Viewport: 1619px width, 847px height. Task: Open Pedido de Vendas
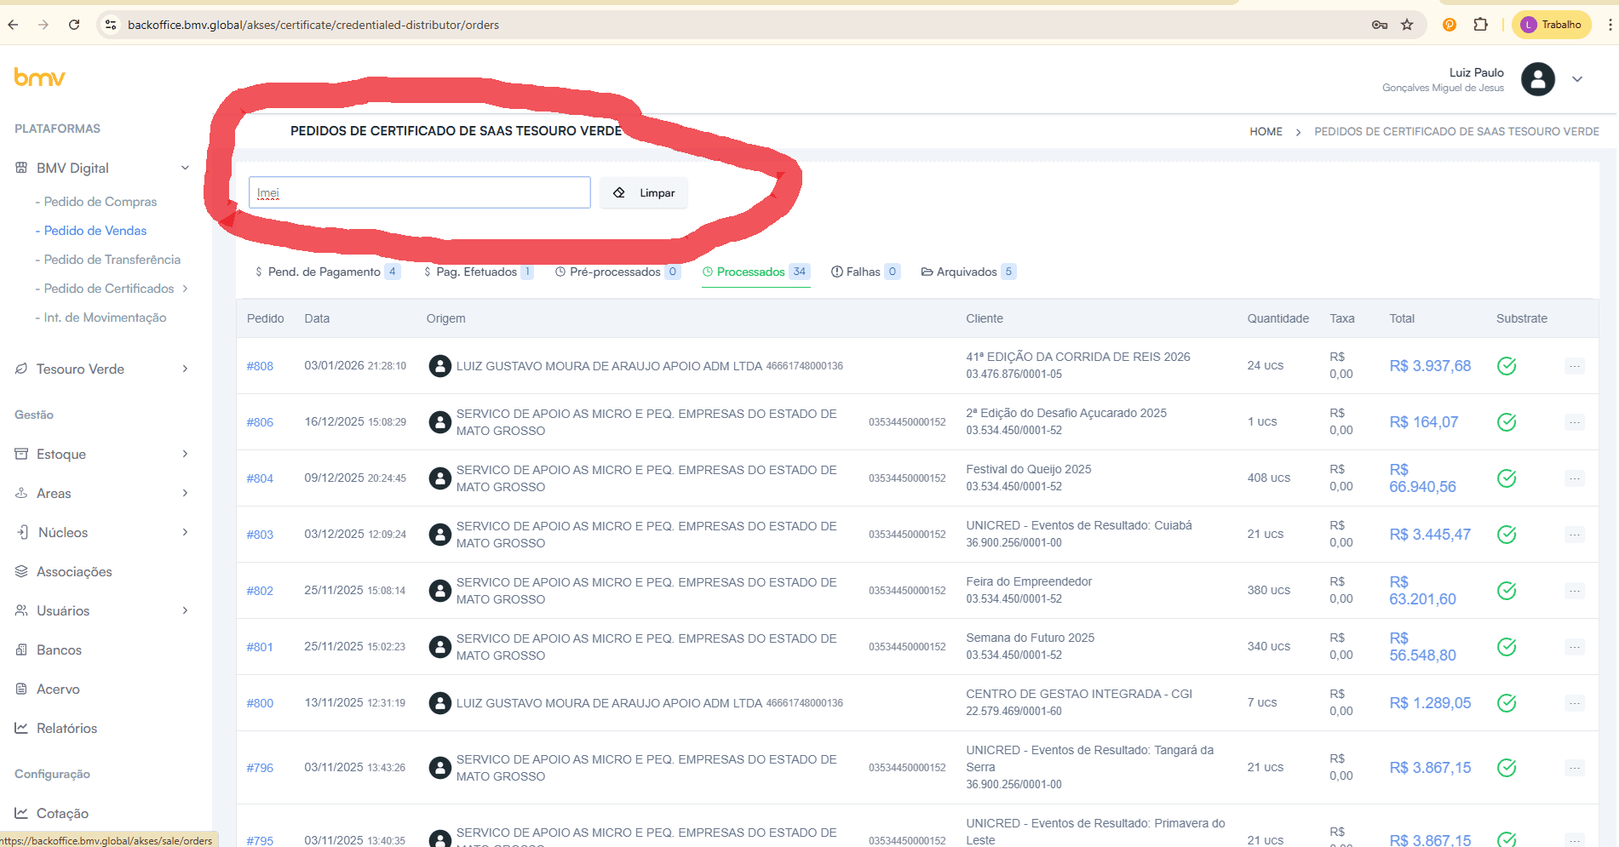pyautogui.click(x=95, y=231)
